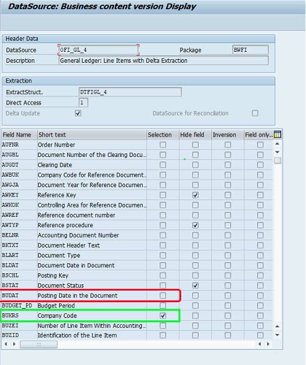This screenshot has width=306, height=365.
Task: Select the AWBUK field name cell
Action: 19,175
